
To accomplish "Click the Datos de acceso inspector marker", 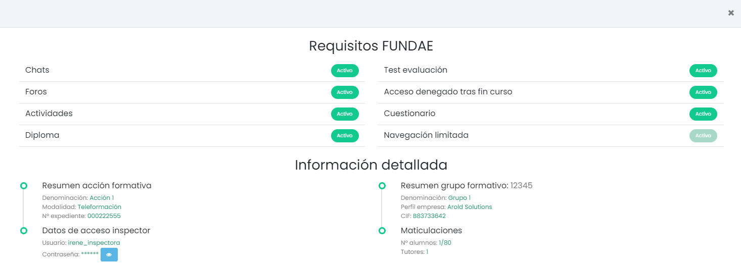I will point(23,231).
